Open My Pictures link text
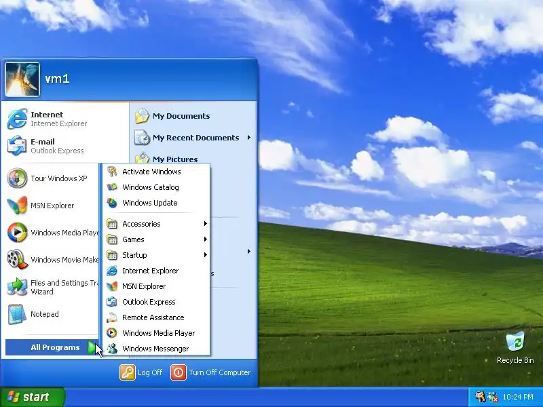The width and height of the screenshot is (543, 407). pyautogui.click(x=175, y=159)
